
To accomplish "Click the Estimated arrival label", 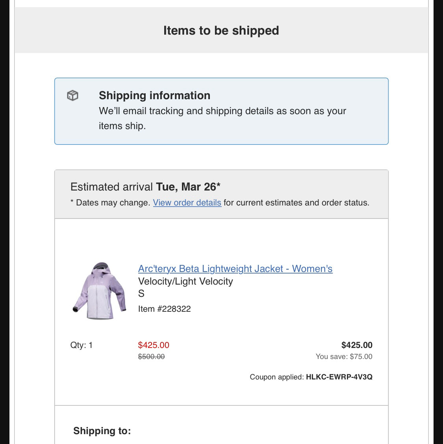I will tap(111, 187).
